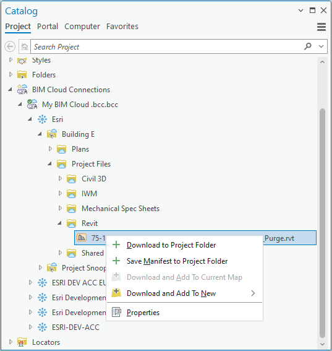Collapse the Project Files folder
Viewport: 332px width, 351px height.
(x=49, y=164)
